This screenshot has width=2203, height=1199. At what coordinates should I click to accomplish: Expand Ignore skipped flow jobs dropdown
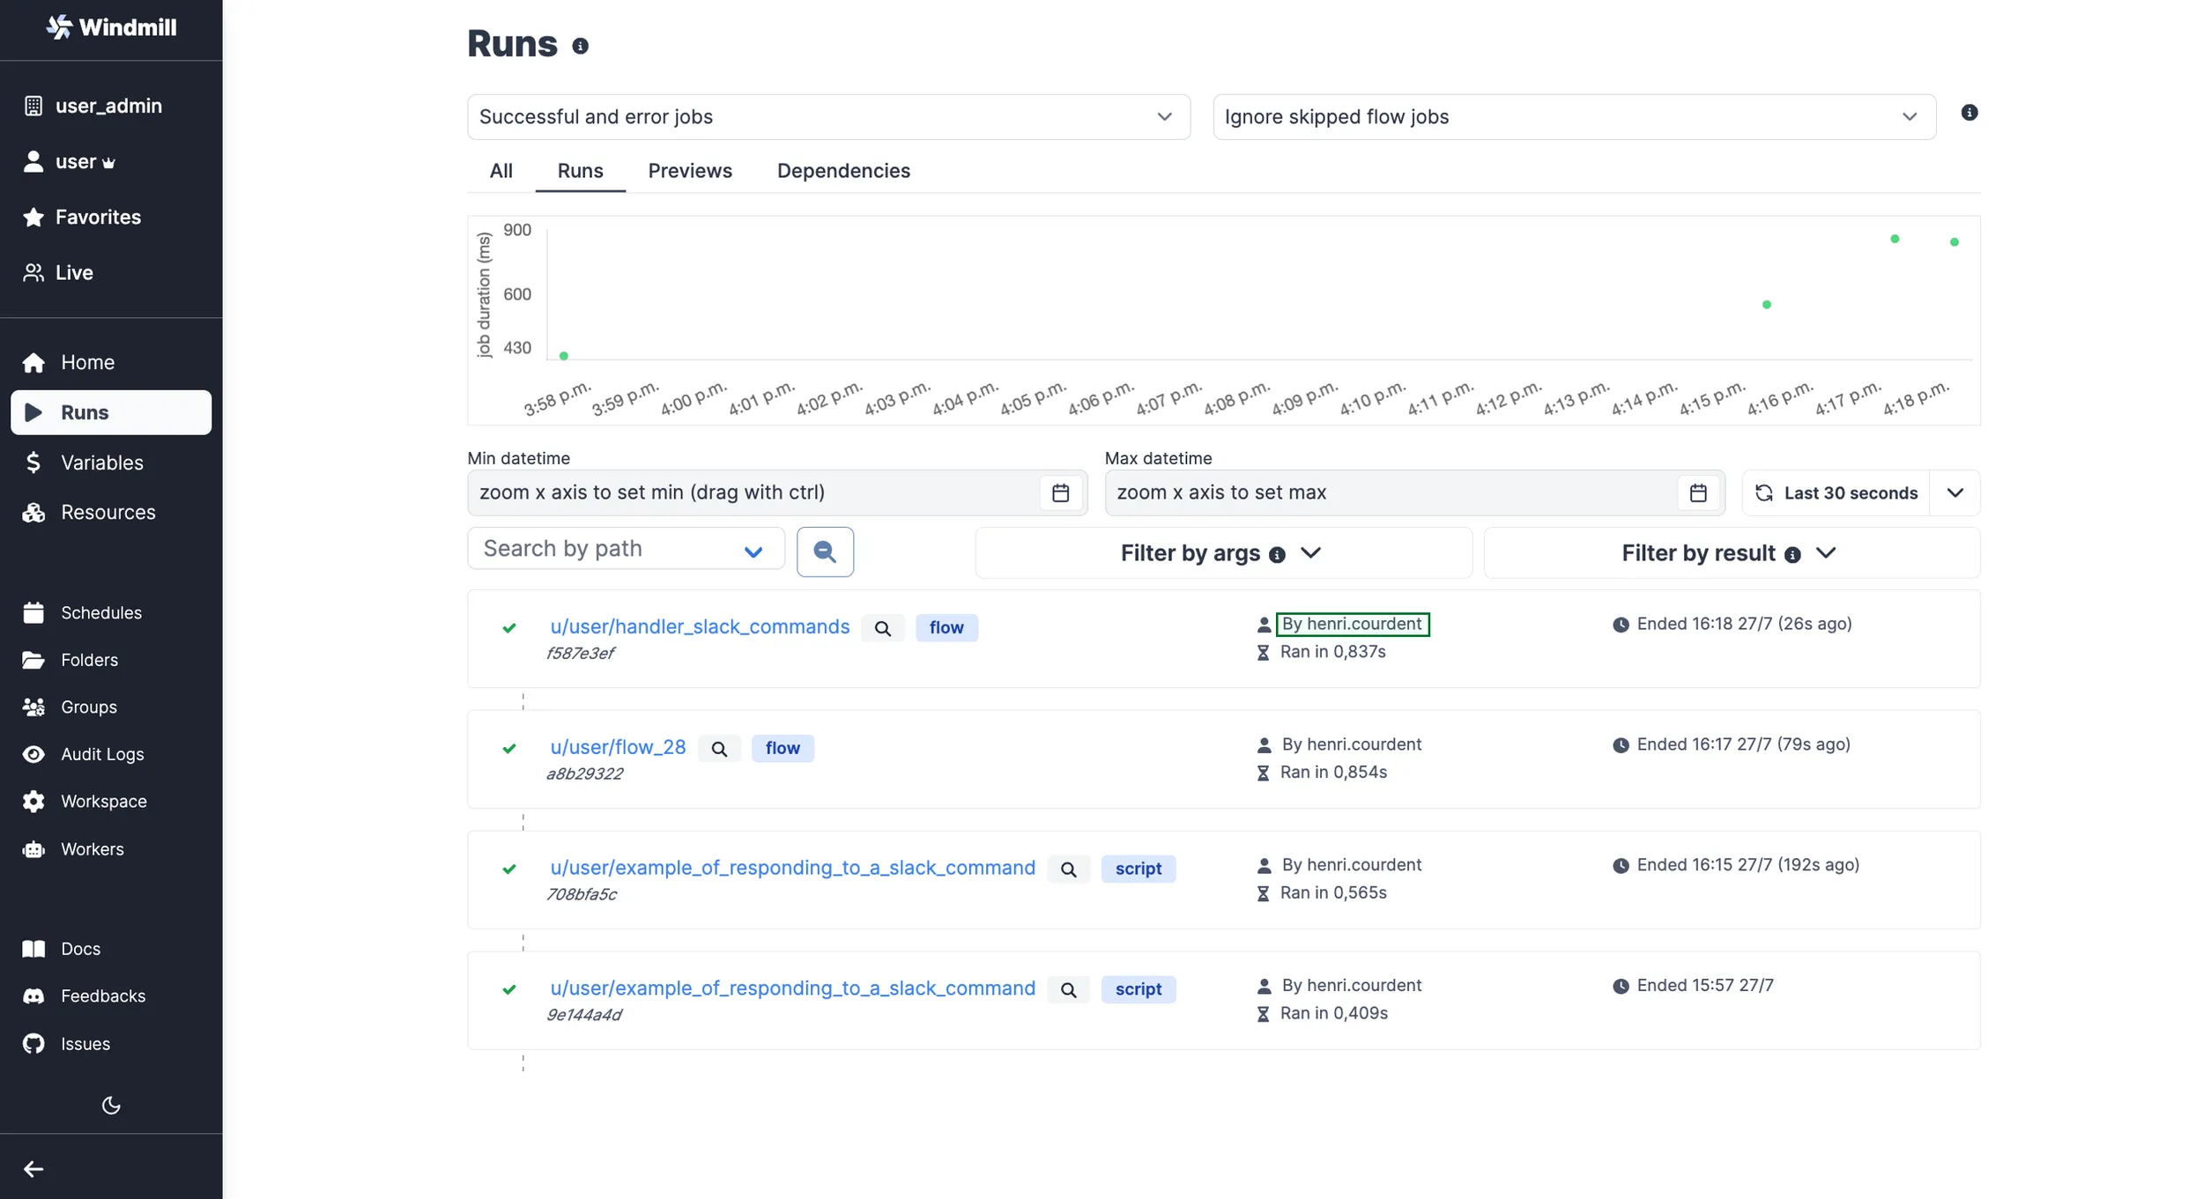pyautogui.click(x=1573, y=117)
